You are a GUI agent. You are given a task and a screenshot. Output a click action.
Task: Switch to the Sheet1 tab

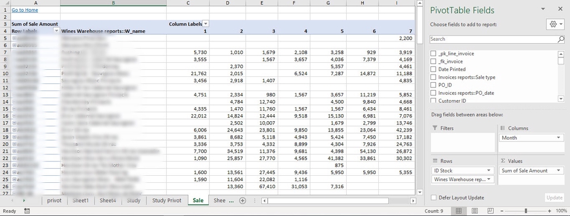coord(81,201)
